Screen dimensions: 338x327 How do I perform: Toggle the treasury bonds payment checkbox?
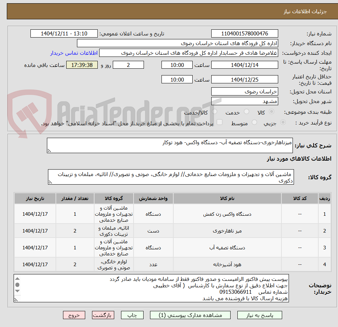[x=219, y=122]
